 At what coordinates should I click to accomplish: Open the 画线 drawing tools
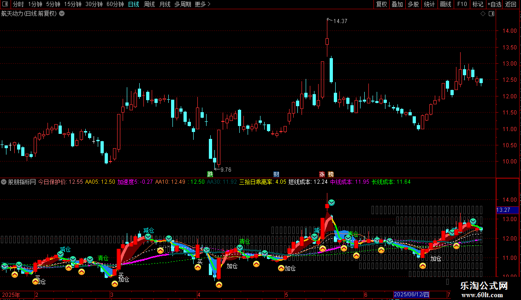point(445,4)
